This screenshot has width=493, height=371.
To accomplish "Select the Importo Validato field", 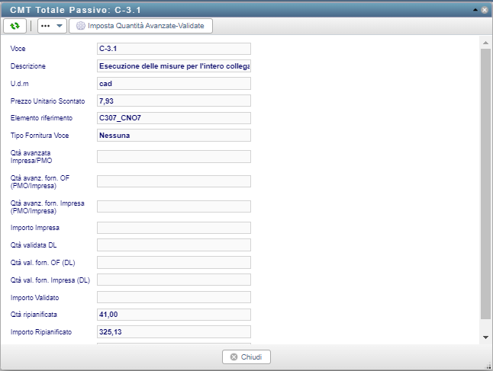I will coord(174,297).
